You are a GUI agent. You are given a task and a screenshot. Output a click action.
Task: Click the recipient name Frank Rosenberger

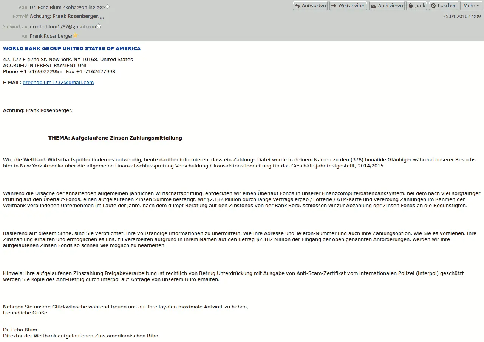point(51,36)
